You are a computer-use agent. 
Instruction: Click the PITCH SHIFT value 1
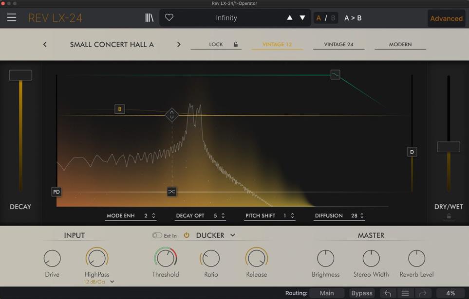pos(285,216)
